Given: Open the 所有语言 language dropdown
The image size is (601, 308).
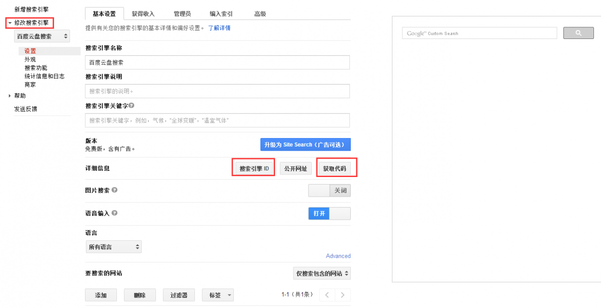Looking at the screenshot, I should 114,247.
